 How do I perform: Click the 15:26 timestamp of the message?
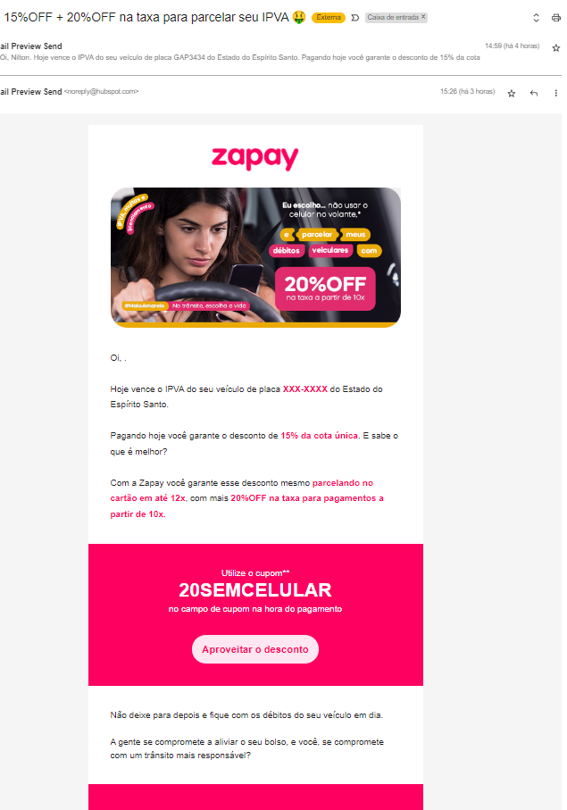[467, 91]
